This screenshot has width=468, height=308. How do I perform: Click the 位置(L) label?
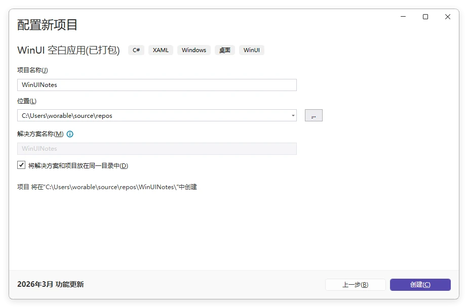click(x=27, y=101)
